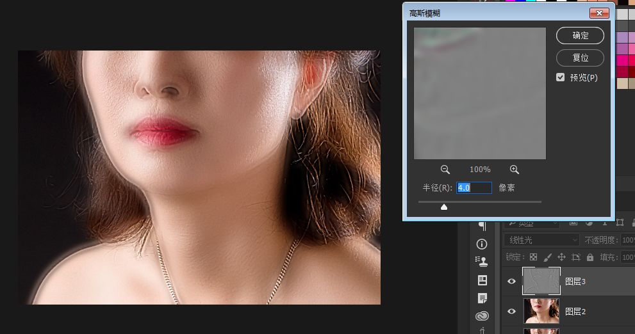Viewport: 635px width, 334px height.
Task: Toggle lock position move icon
Action: (x=561, y=257)
